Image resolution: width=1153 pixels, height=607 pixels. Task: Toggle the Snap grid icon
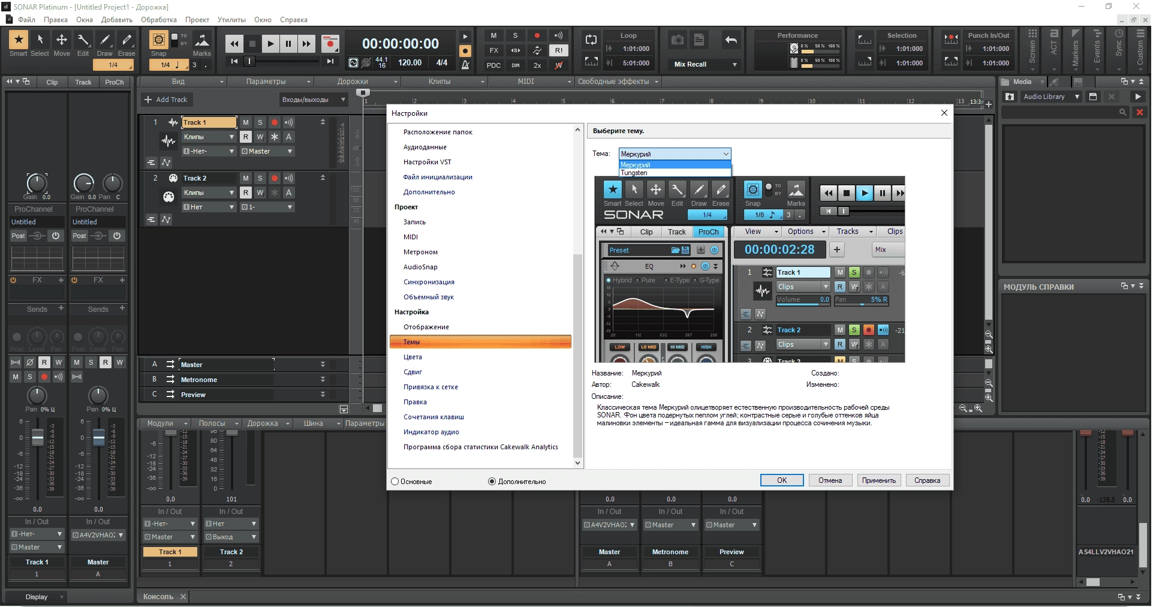point(158,40)
